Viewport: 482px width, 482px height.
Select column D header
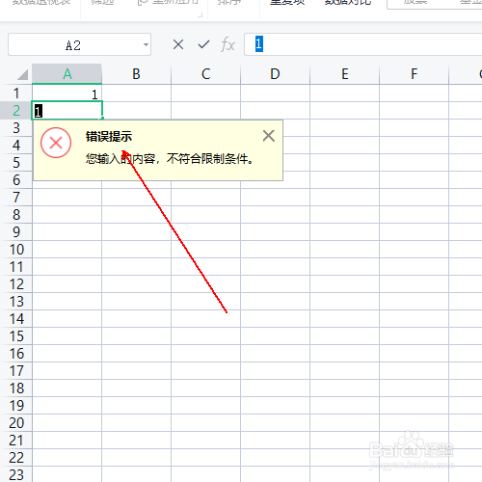tap(276, 74)
